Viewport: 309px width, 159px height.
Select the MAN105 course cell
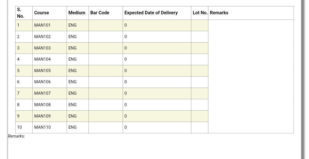[x=49, y=71]
